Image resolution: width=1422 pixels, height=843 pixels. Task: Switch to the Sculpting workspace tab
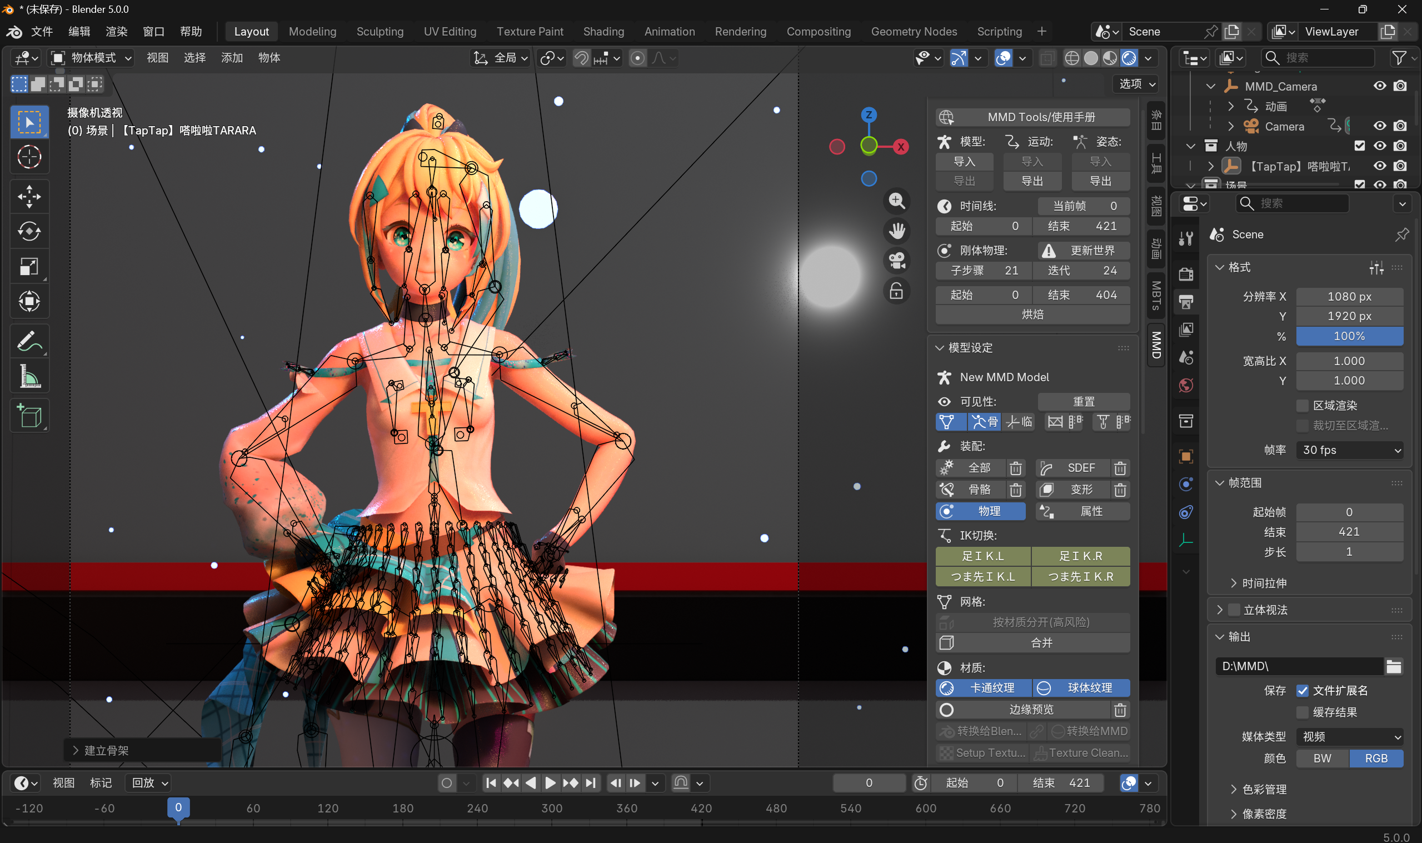point(380,32)
